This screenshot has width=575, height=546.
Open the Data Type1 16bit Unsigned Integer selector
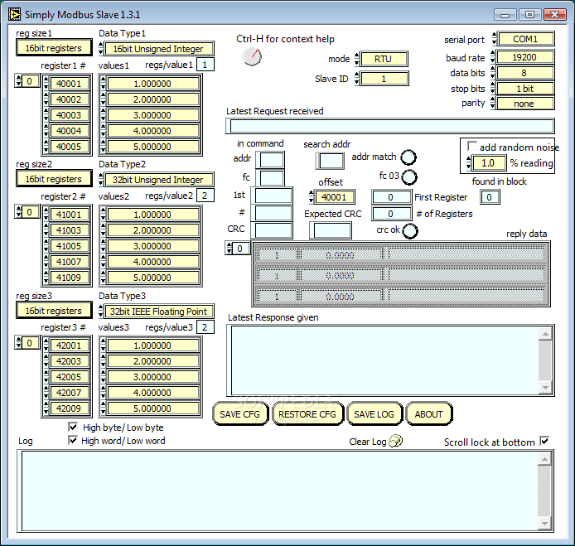tap(158, 49)
